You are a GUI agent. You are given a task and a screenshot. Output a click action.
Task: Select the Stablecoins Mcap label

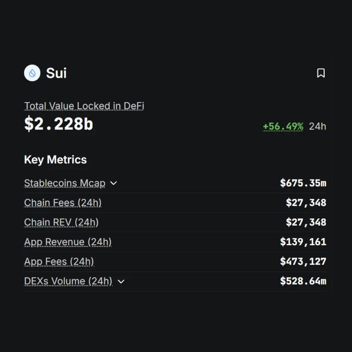(x=65, y=183)
